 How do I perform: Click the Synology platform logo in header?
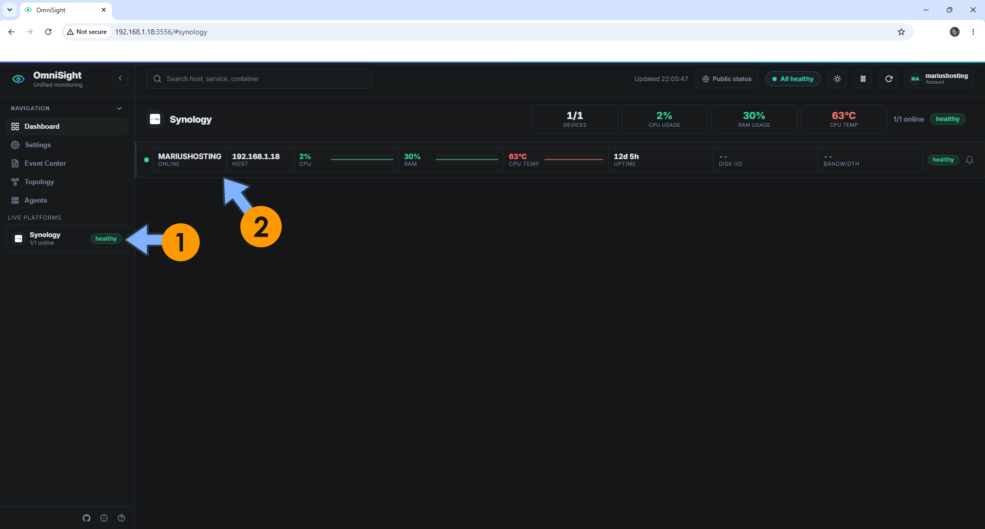pos(155,119)
